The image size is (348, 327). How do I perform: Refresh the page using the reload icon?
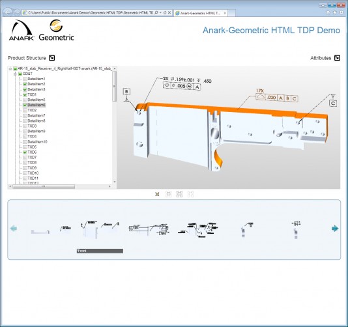[x=165, y=13]
